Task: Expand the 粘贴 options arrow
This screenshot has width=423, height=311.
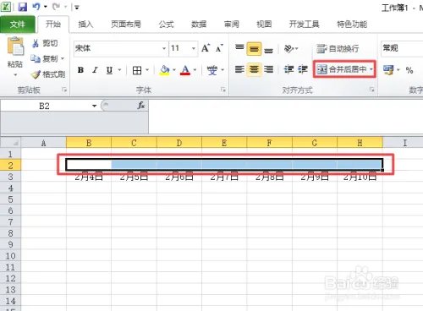Action: click(15, 75)
